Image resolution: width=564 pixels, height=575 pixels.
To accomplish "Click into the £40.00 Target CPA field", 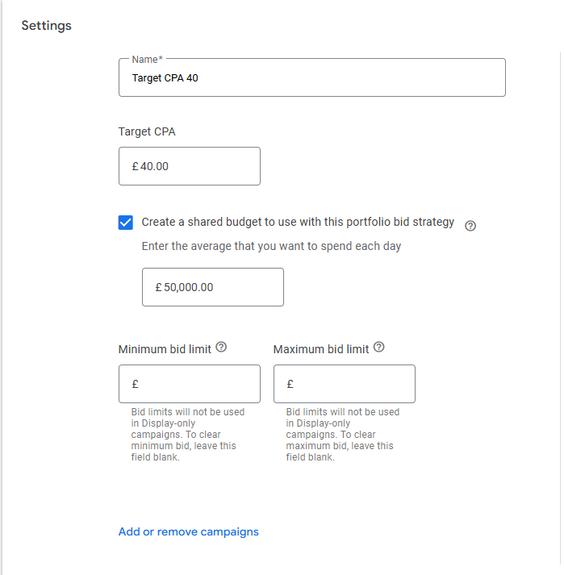I will pos(190,166).
